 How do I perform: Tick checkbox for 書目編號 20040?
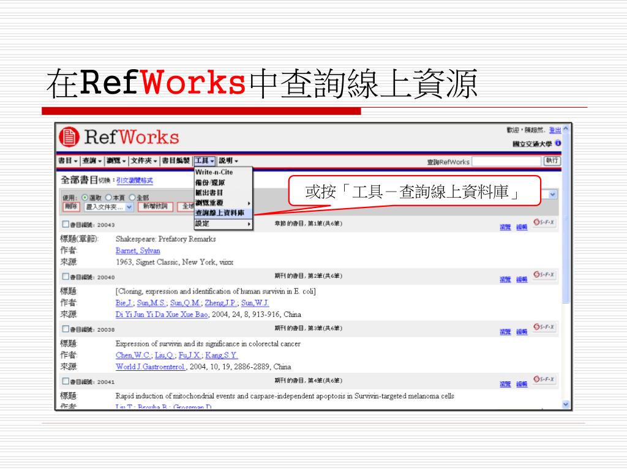coord(66,277)
